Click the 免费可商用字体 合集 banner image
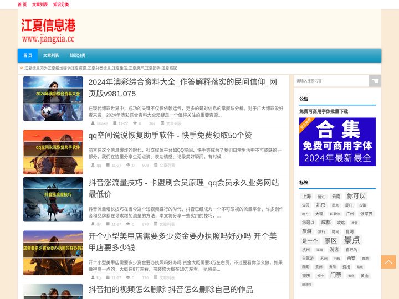 pyautogui.click(x=337, y=142)
